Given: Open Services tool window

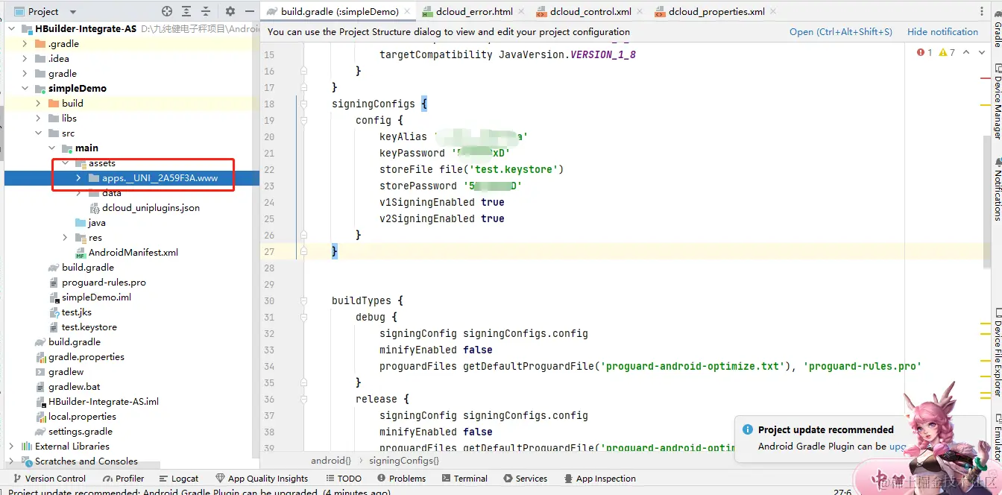Looking at the screenshot, I should click(525, 479).
